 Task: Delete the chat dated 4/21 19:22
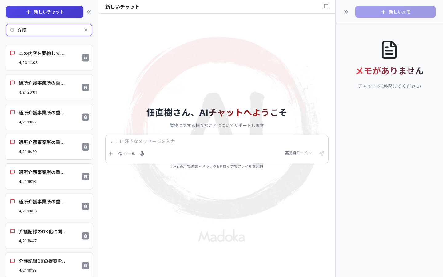[x=86, y=117]
